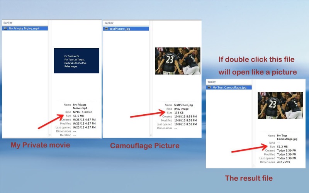Select My Test Camouflage.jpg file row

point(229,88)
